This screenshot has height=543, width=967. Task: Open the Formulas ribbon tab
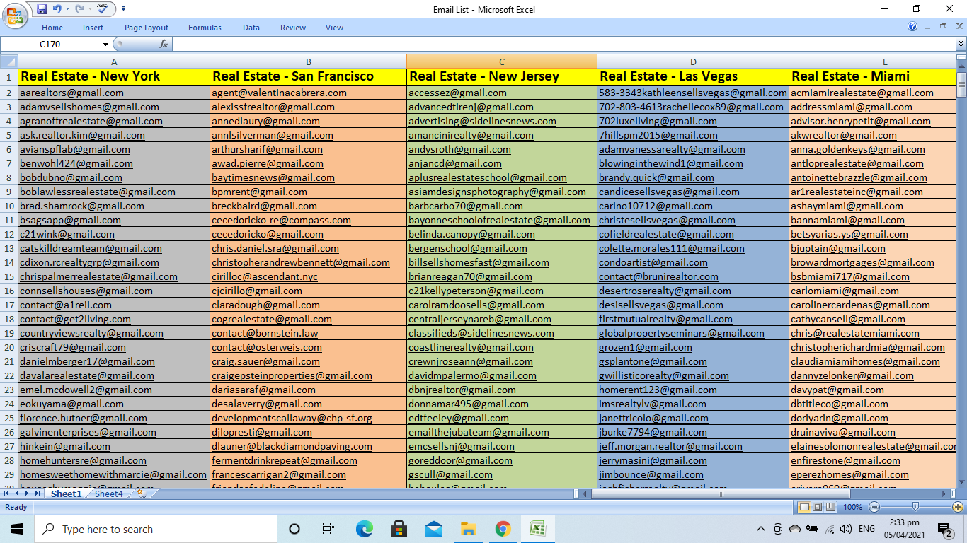[205, 28]
